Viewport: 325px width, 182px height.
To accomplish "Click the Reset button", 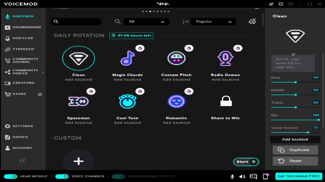I will (295, 161).
